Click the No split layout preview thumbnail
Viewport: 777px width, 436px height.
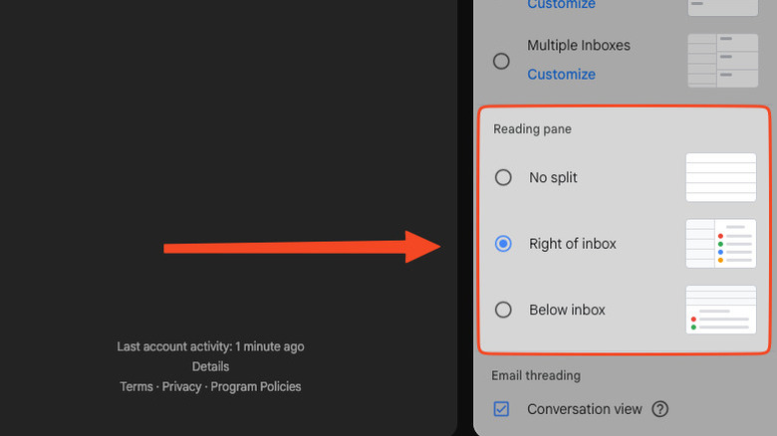720,178
